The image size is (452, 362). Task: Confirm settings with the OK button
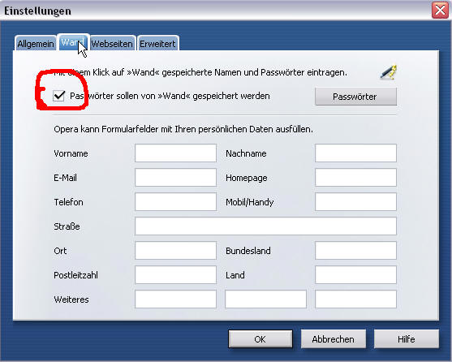click(x=260, y=339)
